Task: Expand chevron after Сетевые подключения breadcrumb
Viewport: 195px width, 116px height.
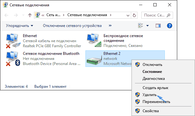Action: click(x=111, y=15)
